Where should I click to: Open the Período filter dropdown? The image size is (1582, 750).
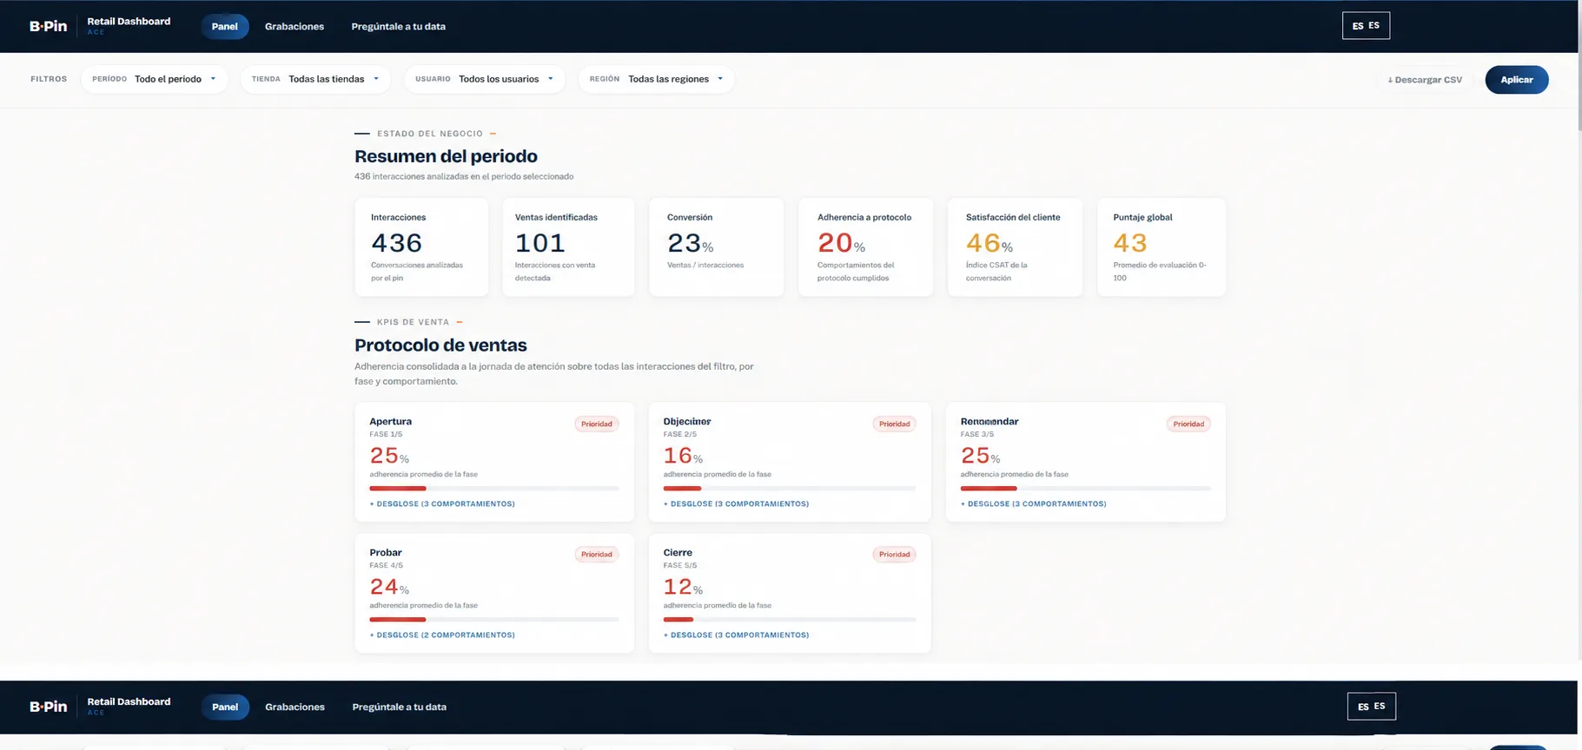tap(154, 79)
